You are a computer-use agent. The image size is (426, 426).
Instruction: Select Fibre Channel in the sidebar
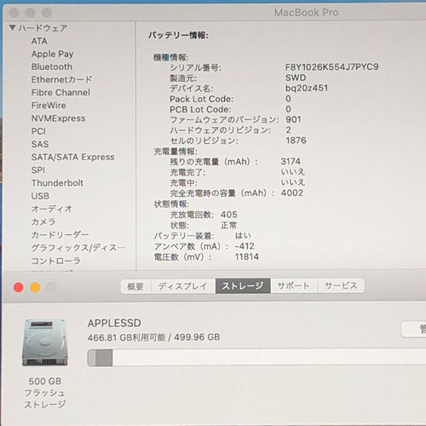[x=60, y=92]
